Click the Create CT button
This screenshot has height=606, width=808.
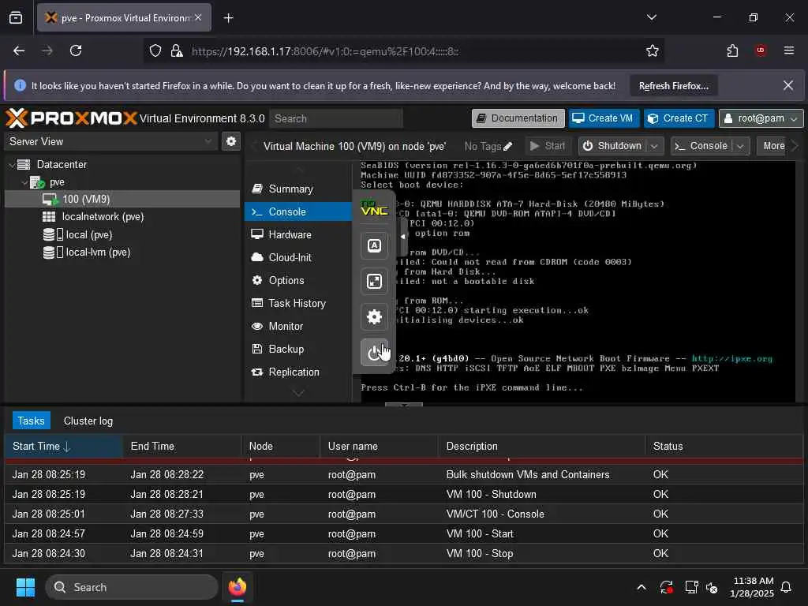678,118
